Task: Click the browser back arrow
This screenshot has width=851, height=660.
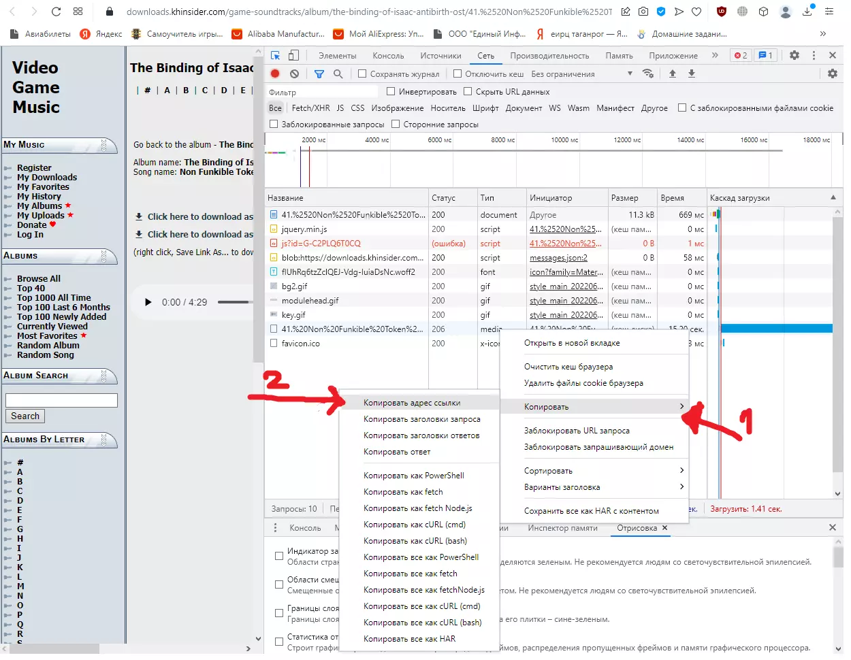Action: (x=12, y=12)
